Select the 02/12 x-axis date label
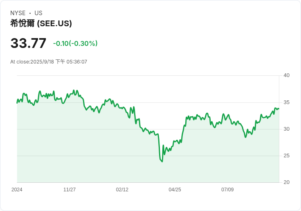The image size is (301, 211). click(122, 190)
